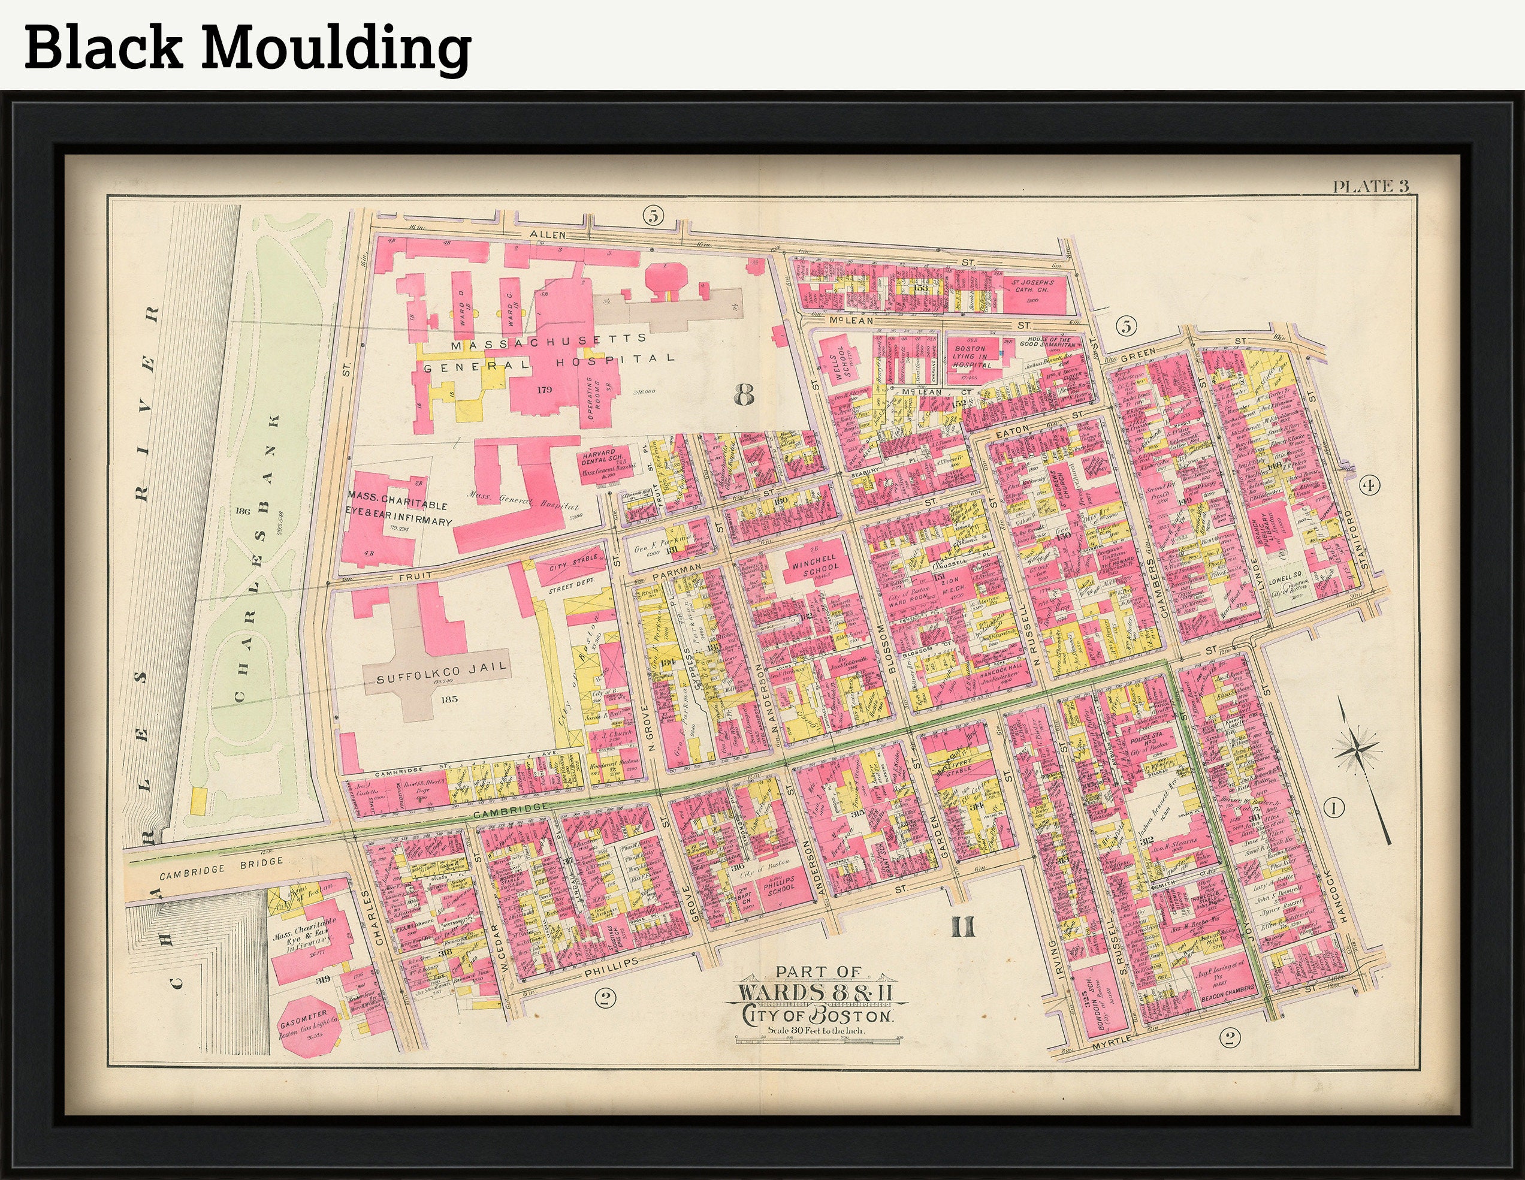Image resolution: width=1525 pixels, height=1180 pixels.
Task: Click the large ward number '8'
Action: (744, 395)
